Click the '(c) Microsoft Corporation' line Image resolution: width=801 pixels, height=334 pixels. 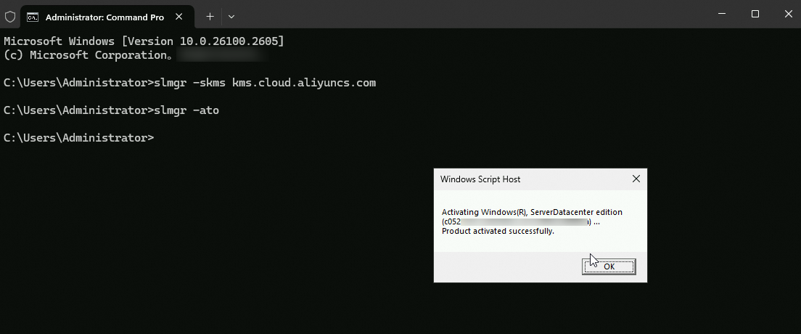click(88, 55)
